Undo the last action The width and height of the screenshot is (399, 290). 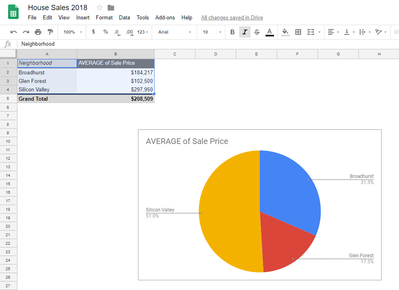pyautogui.click(x=13, y=32)
